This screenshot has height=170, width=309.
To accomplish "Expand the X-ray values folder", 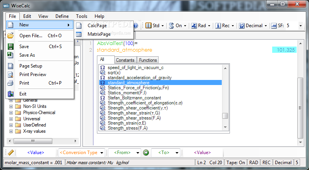I will (11, 131).
